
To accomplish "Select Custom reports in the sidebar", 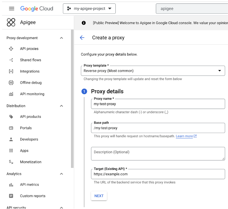I will pos(33,196).
